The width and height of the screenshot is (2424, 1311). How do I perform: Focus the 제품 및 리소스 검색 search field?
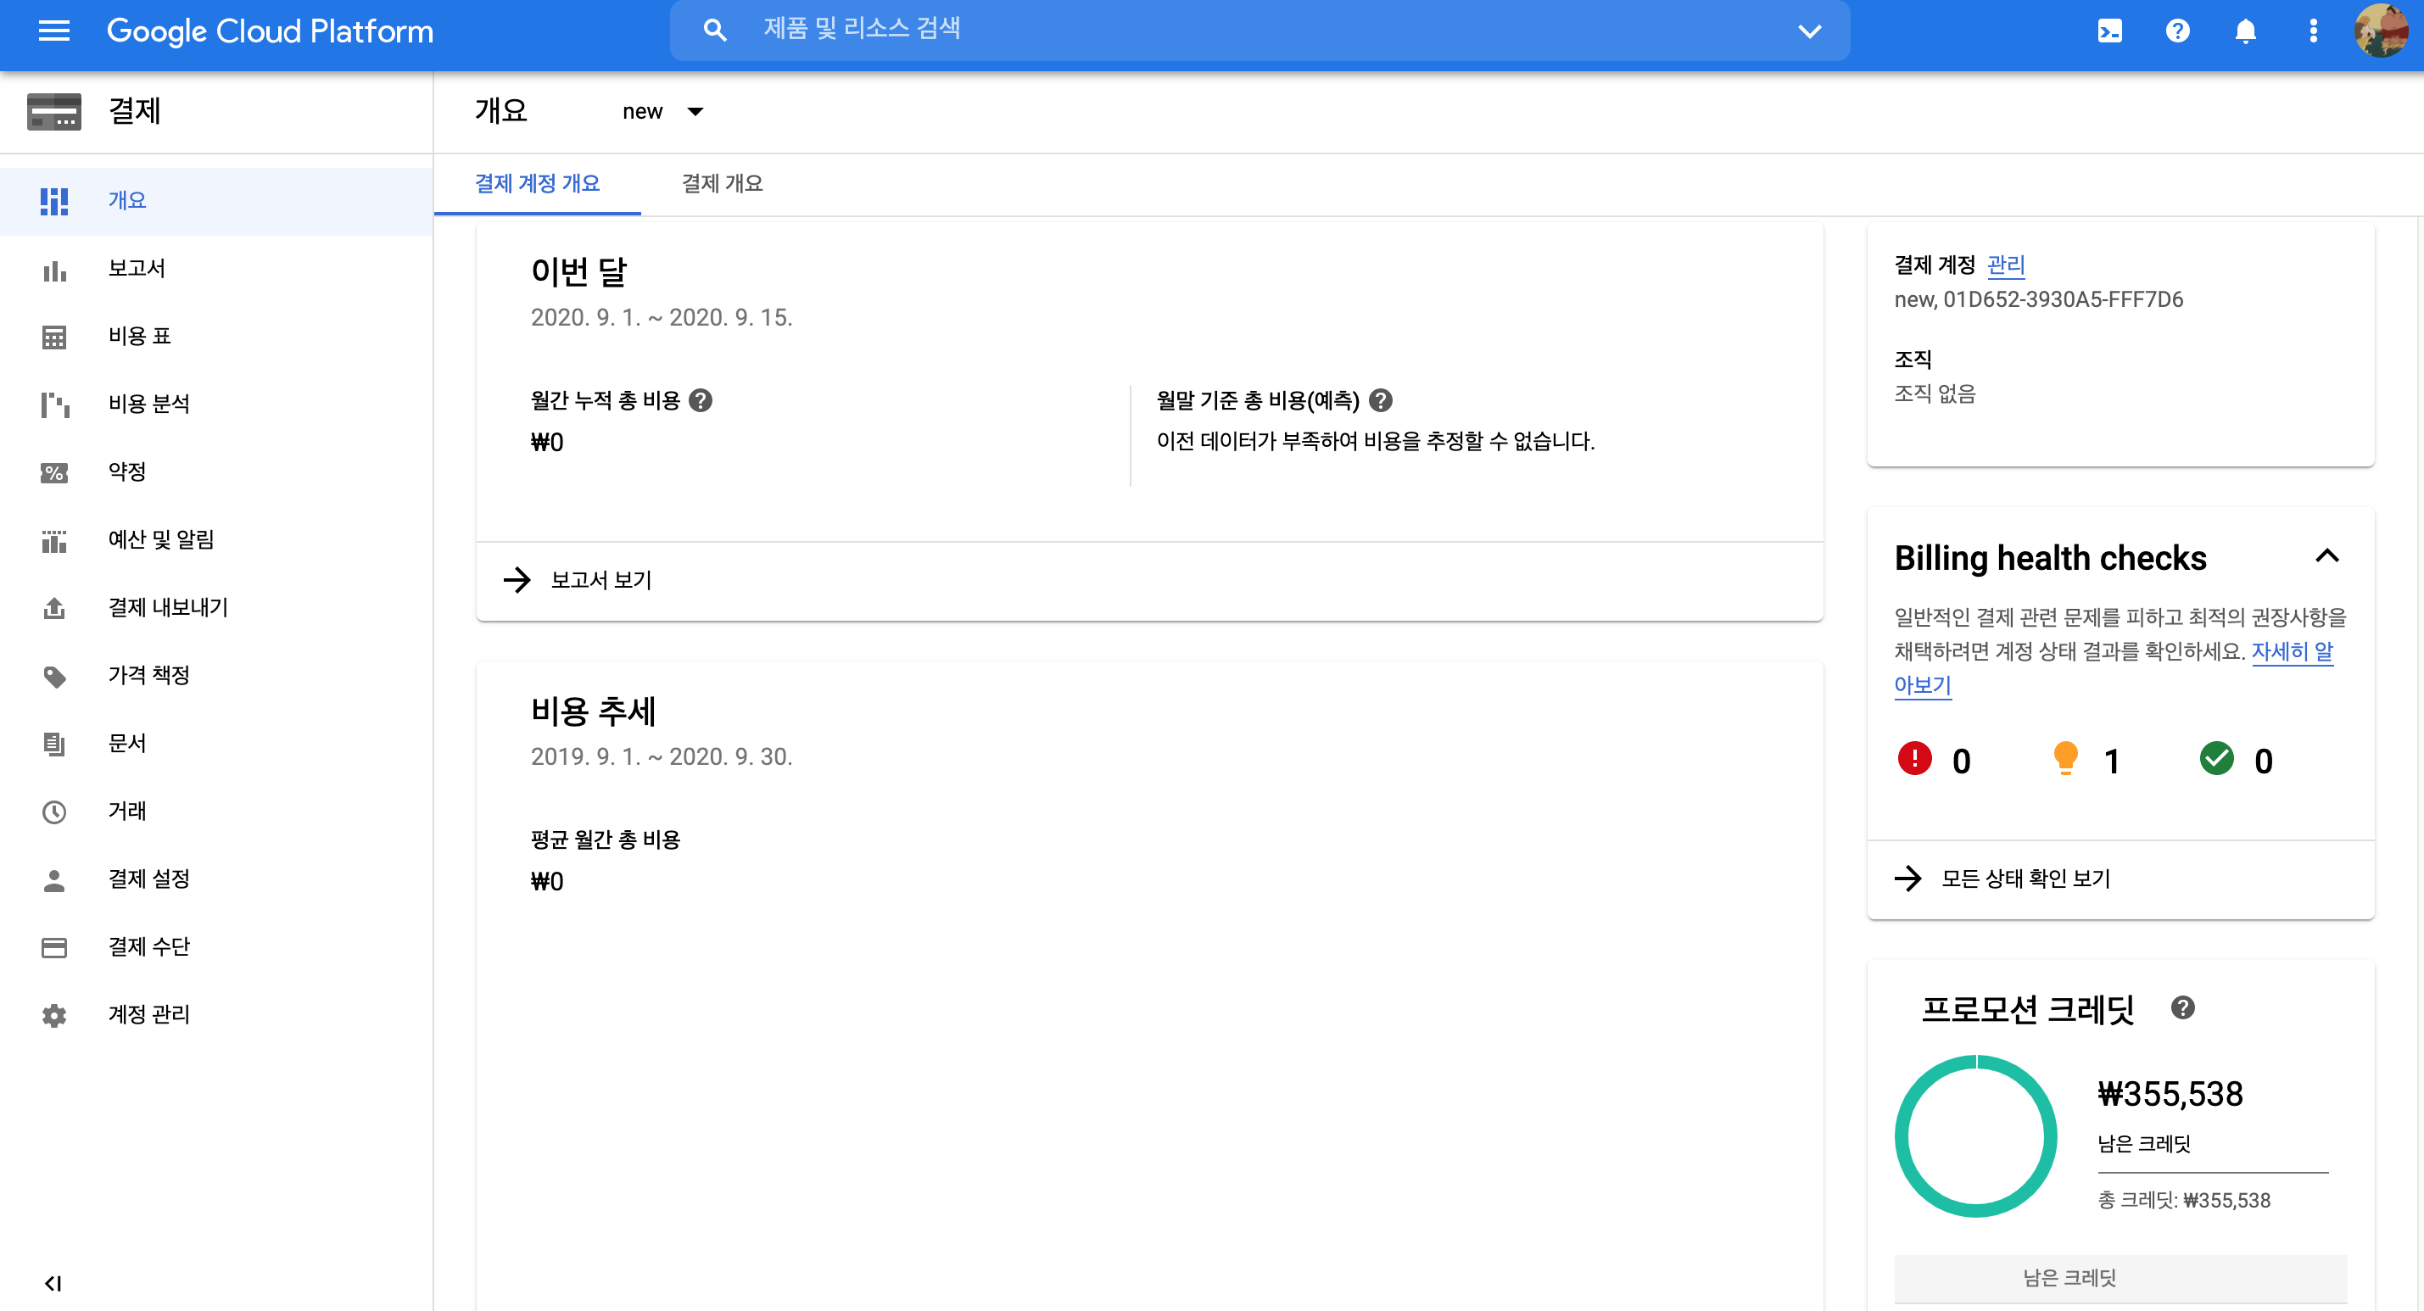[1261, 31]
